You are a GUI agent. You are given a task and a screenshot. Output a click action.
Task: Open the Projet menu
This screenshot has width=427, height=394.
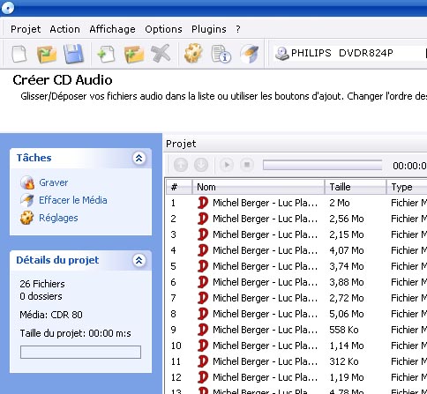pos(26,29)
